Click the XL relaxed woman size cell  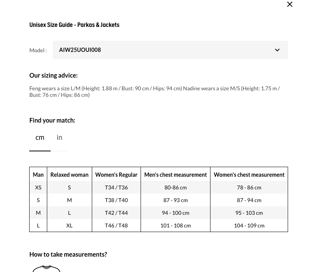70,226
